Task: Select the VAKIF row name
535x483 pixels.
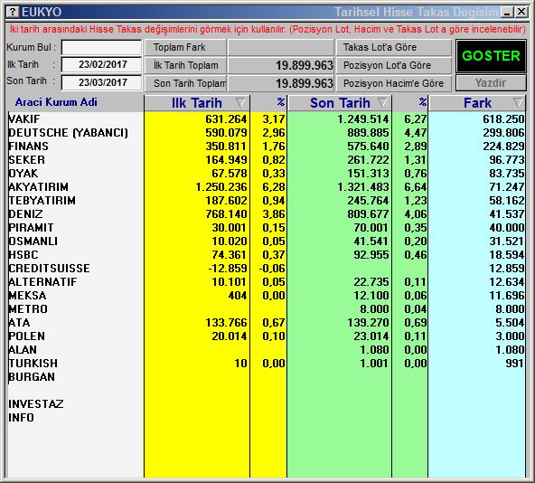Action: [24, 119]
